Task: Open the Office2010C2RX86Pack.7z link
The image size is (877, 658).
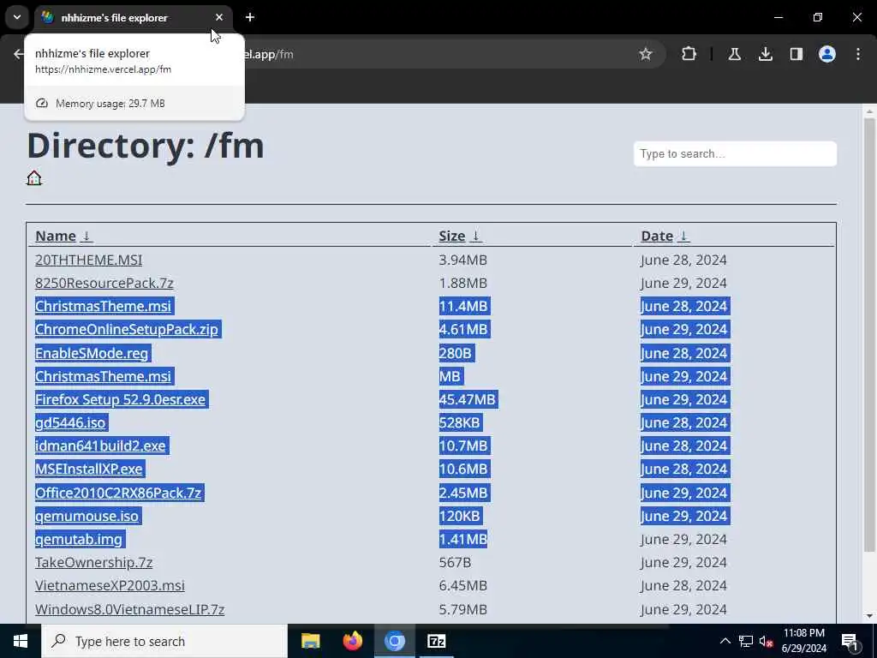Action: pyautogui.click(x=118, y=493)
